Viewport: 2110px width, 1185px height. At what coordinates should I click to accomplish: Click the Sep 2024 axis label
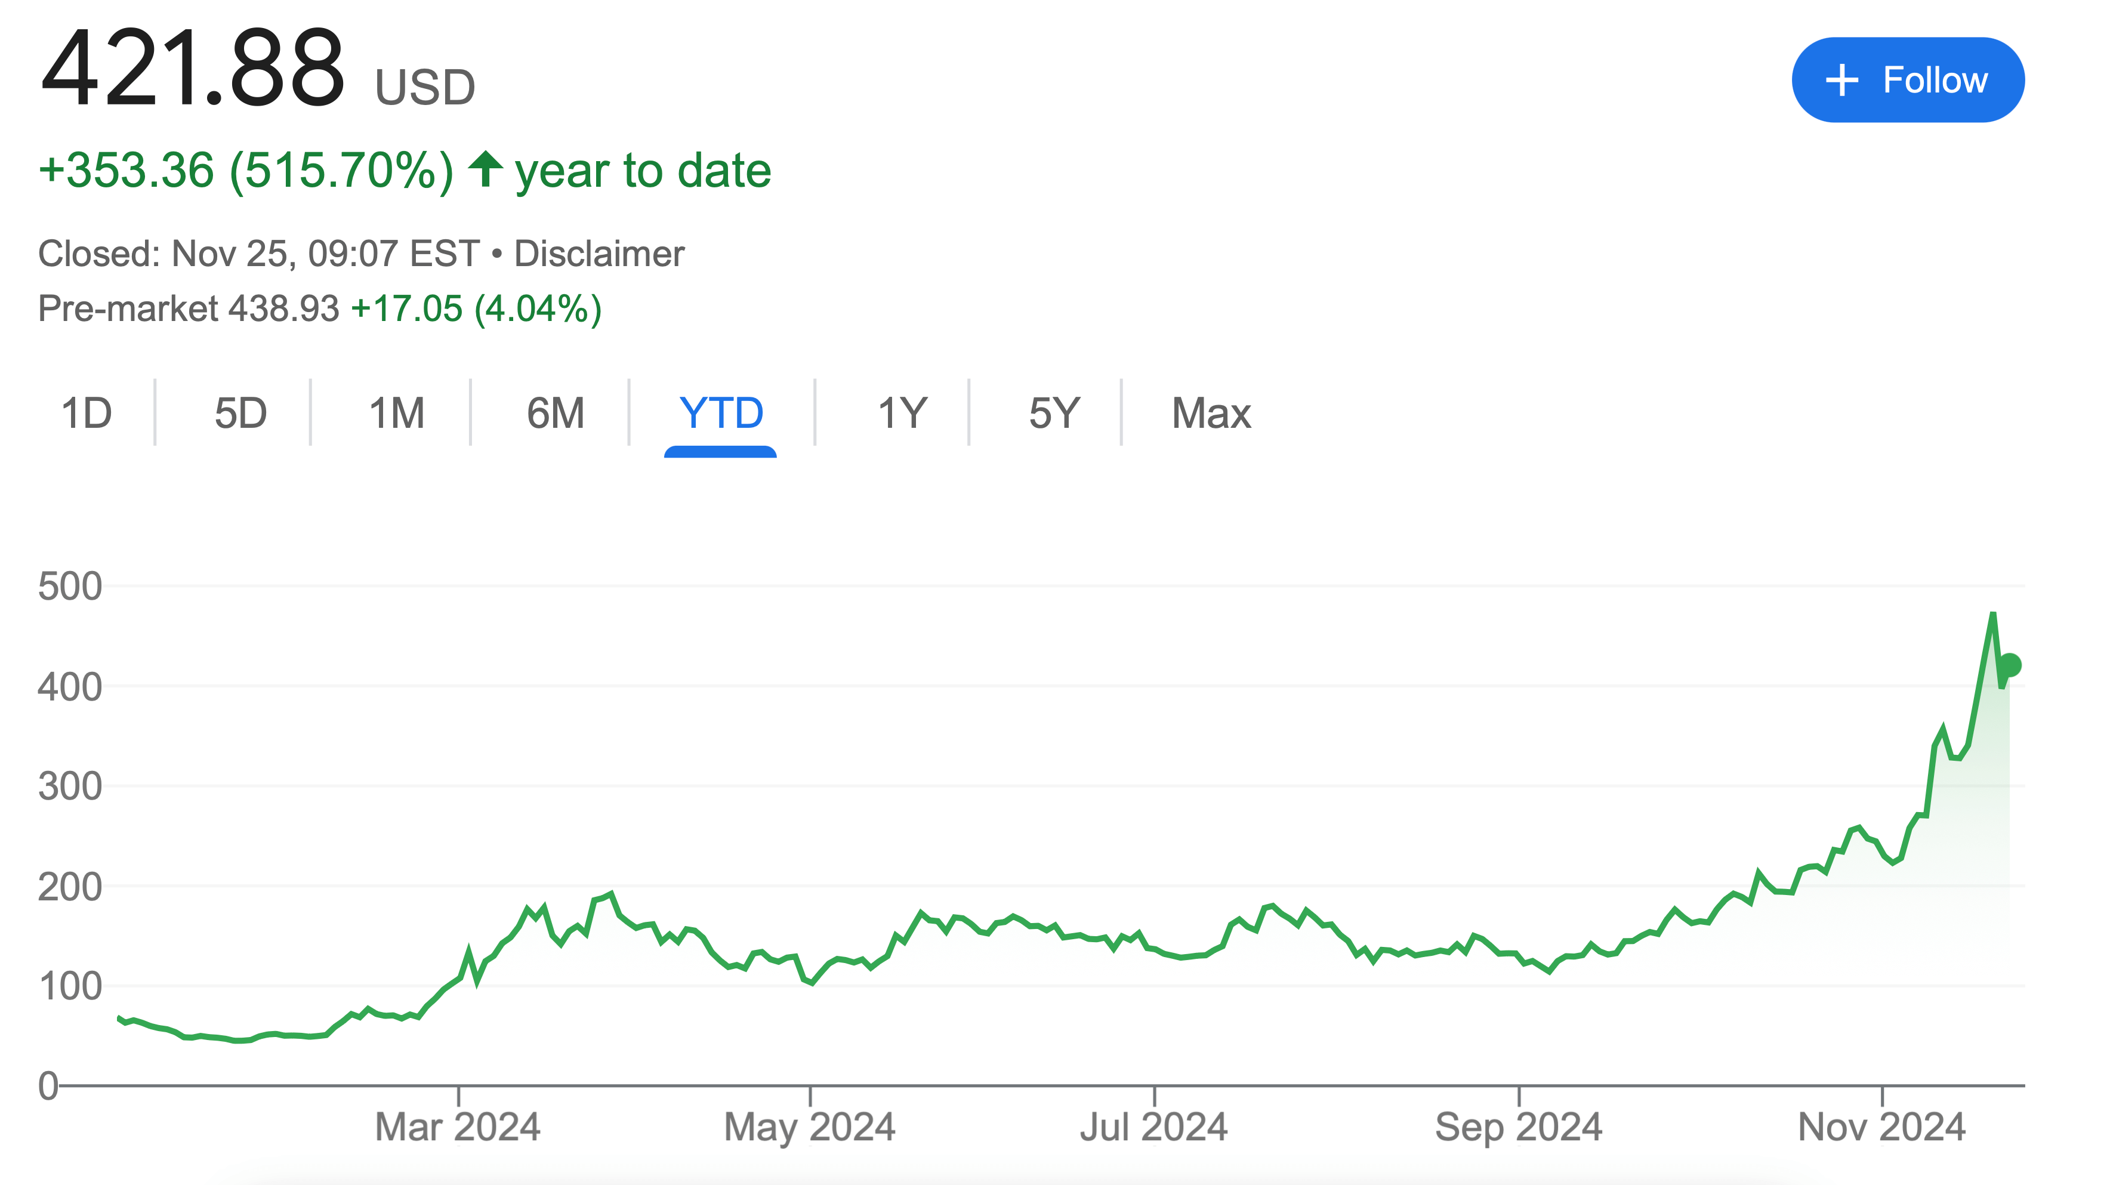pyautogui.click(x=1518, y=1127)
